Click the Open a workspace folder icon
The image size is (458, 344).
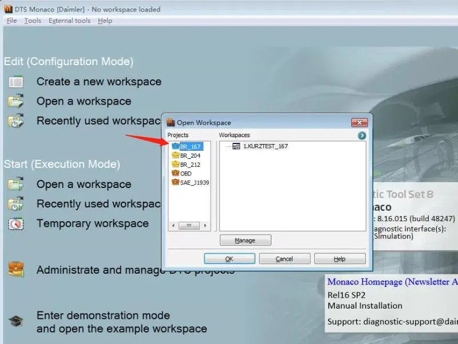pyautogui.click(x=15, y=101)
